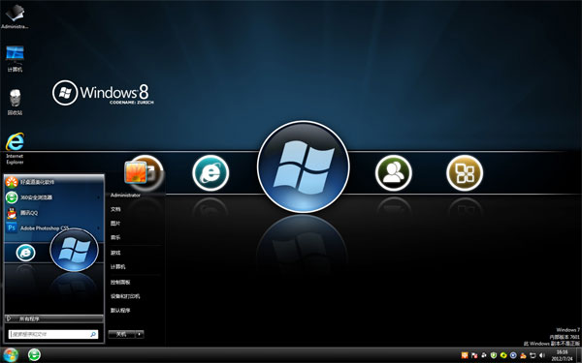Image resolution: width=582 pixels, height=363 pixels.
Task: Open 计算机 in Start menu right pane
Action: pos(117,267)
